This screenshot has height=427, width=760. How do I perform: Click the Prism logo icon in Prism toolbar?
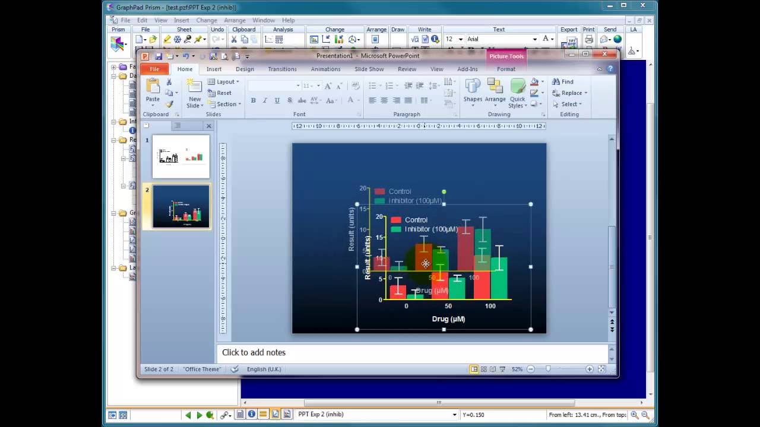[118, 44]
